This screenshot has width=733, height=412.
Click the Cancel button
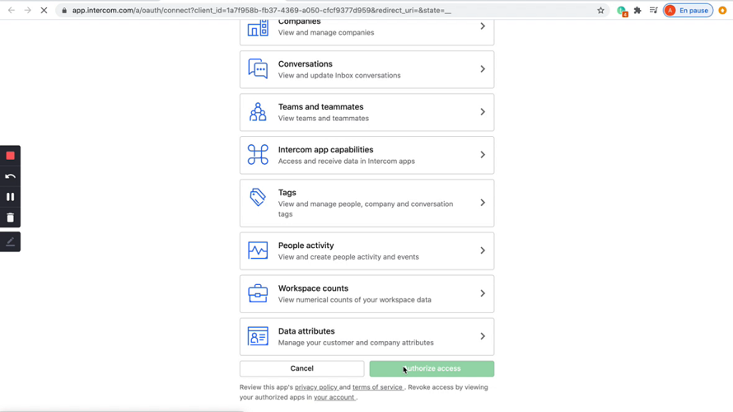302,368
